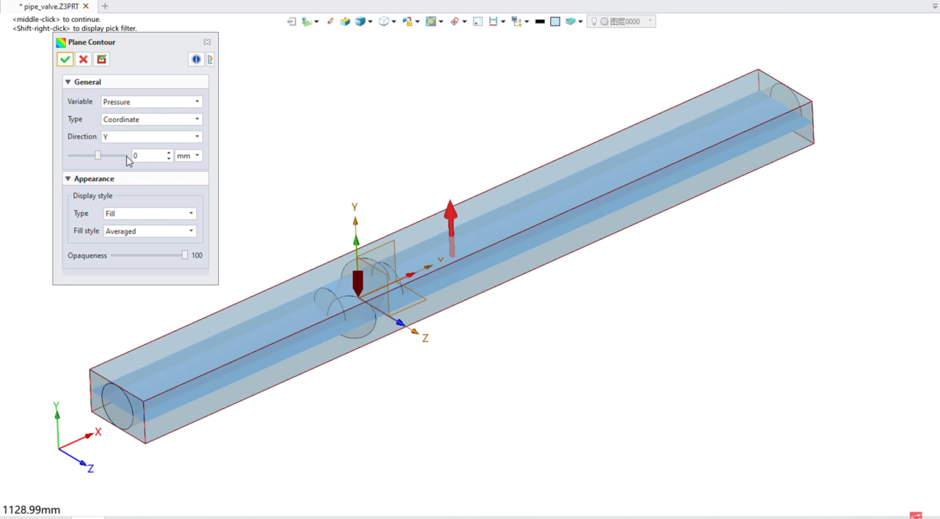Click the red H-shaped dimension icon
This screenshot has height=519, width=940.
point(493,21)
